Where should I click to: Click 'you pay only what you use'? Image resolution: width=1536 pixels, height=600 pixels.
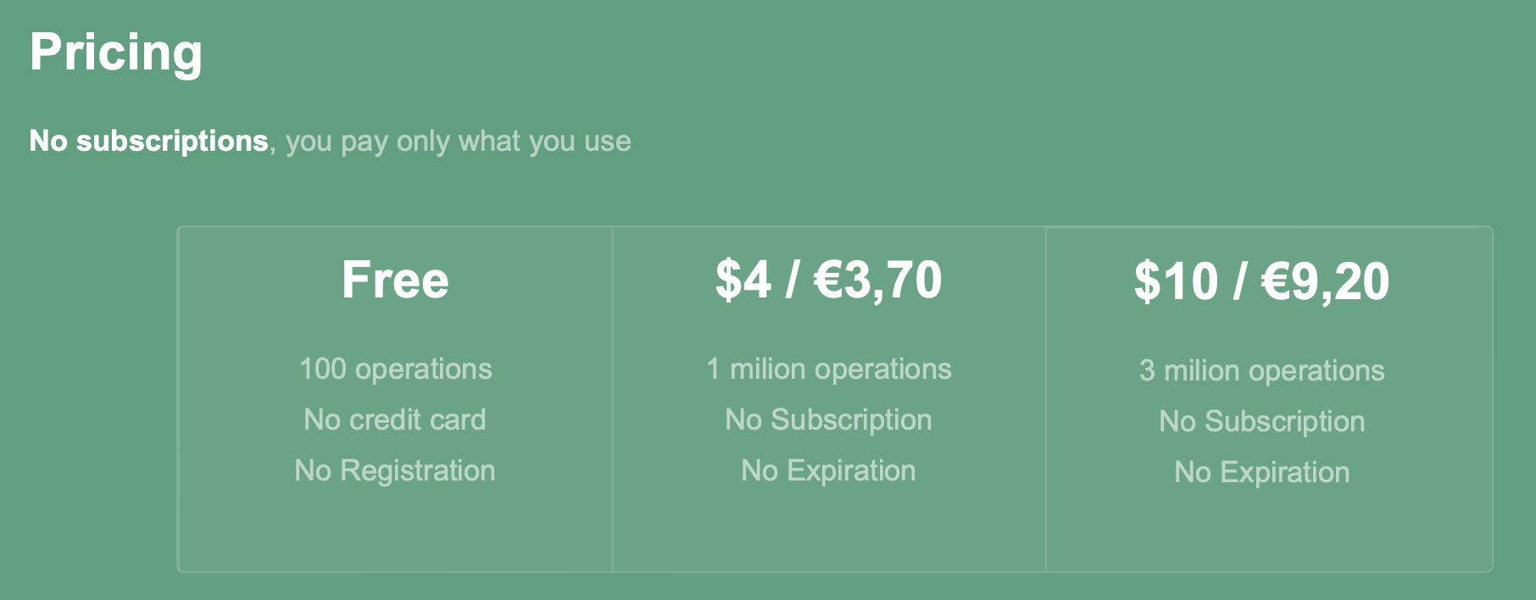(x=458, y=142)
